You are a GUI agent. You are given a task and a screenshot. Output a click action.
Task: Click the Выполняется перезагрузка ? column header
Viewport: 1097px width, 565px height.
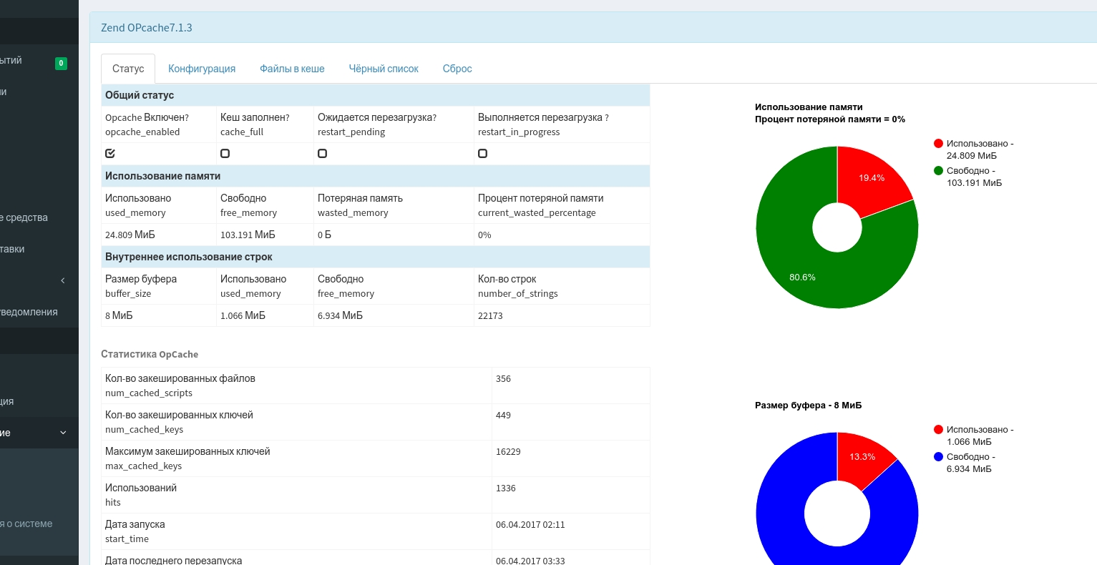[543, 124]
